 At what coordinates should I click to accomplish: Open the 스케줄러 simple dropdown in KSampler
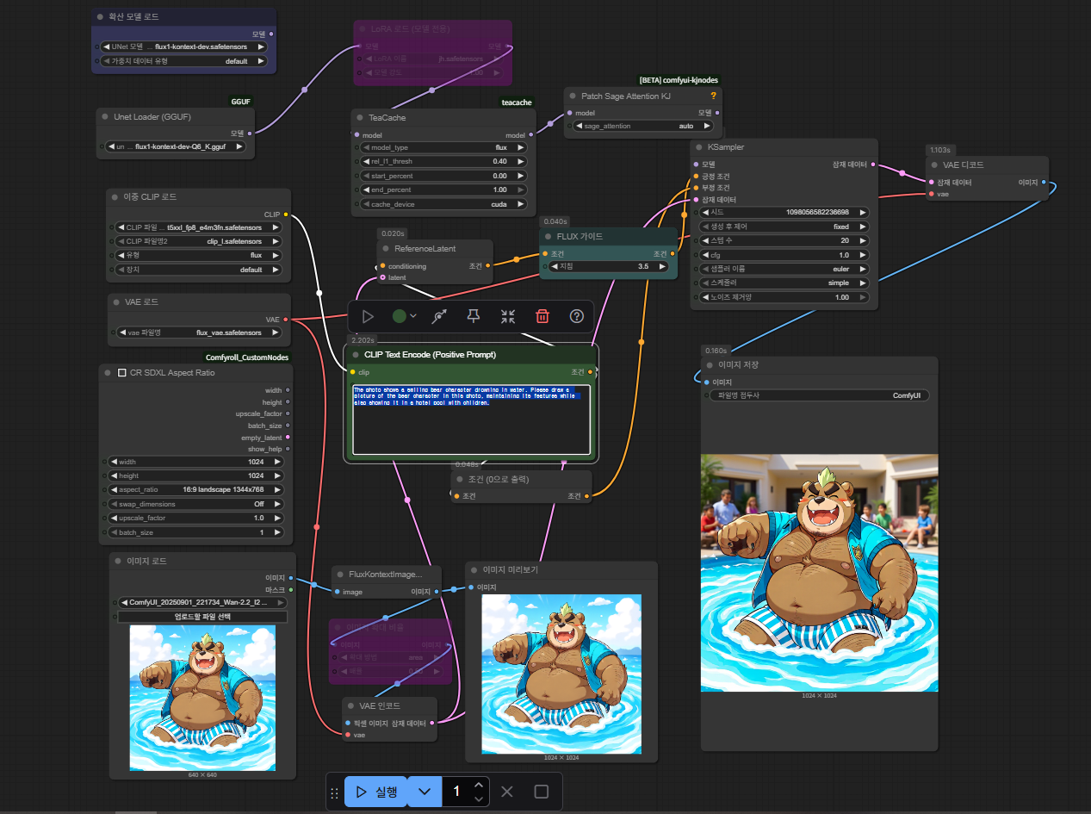pos(784,283)
